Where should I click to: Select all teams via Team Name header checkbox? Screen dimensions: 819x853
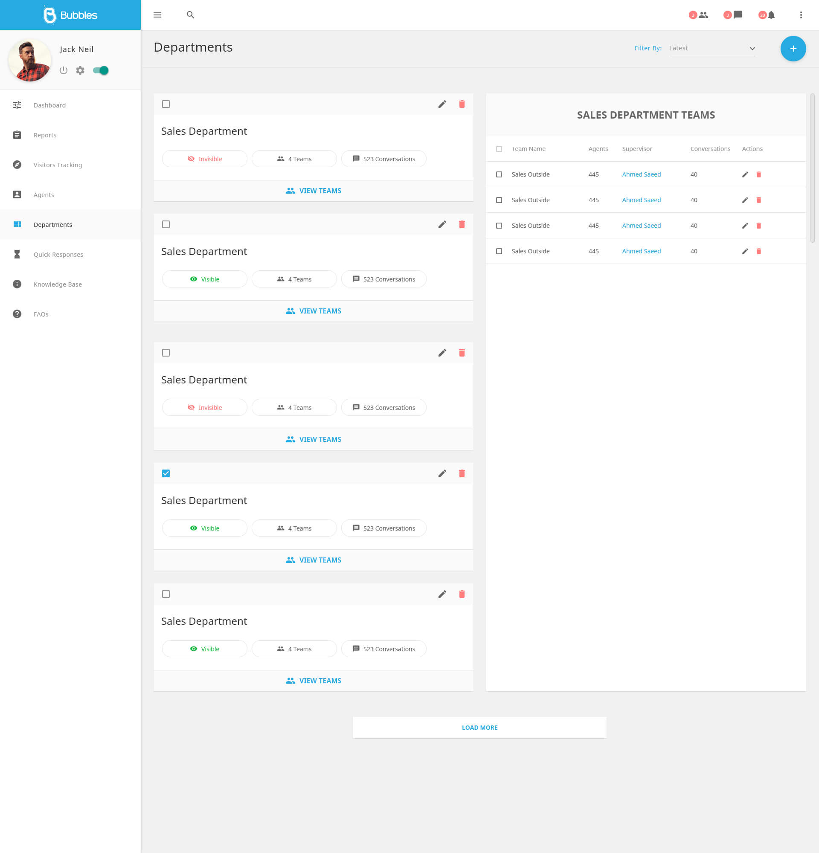499,149
